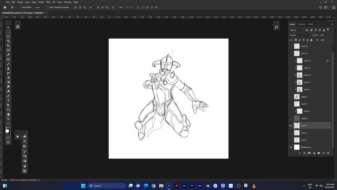The height and width of the screenshot is (190, 337).
Task: Select the Pen tool
Action: pos(8,96)
